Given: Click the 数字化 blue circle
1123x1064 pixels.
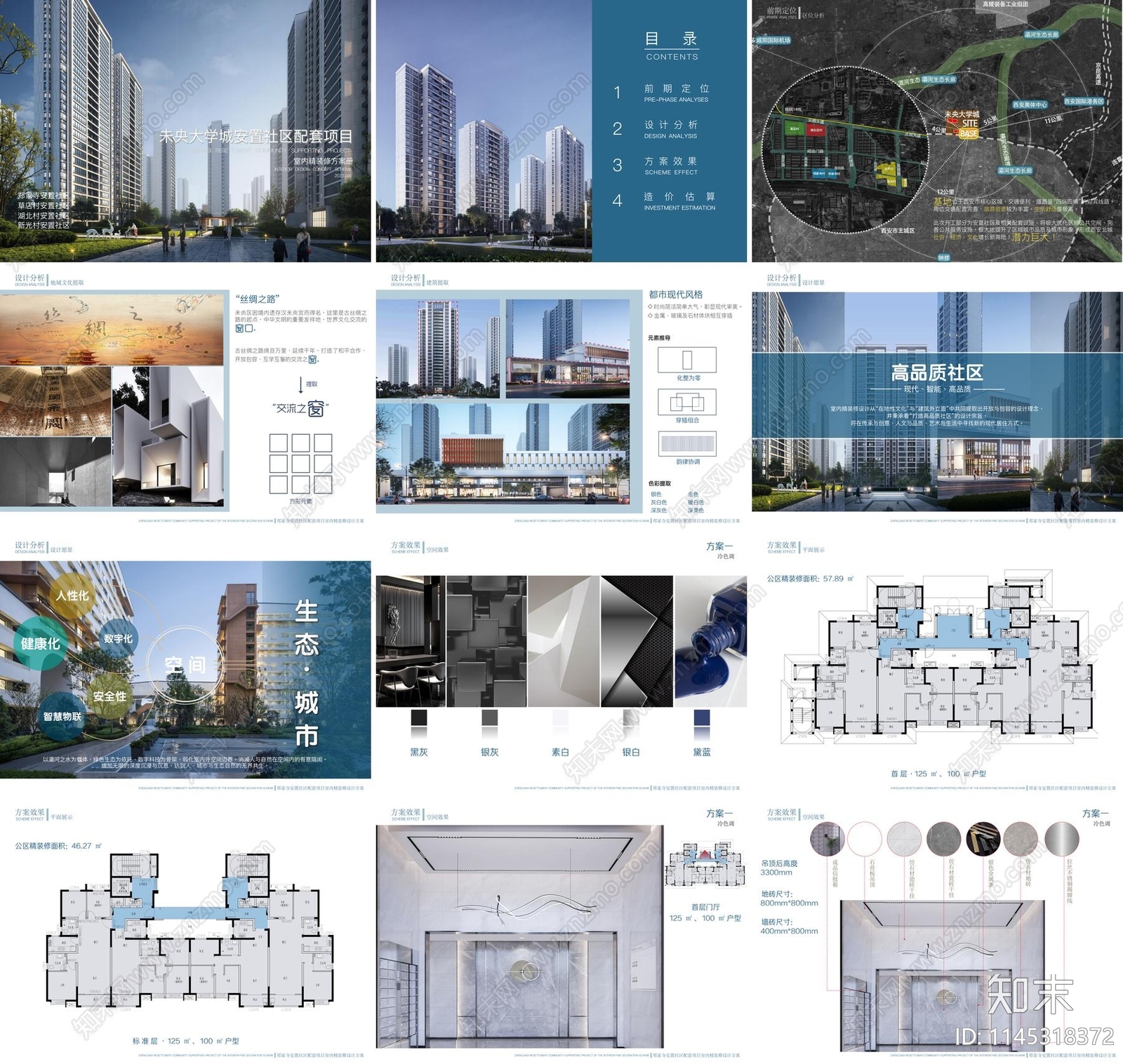Looking at the screenshot, I should click(x=117, y=638).
